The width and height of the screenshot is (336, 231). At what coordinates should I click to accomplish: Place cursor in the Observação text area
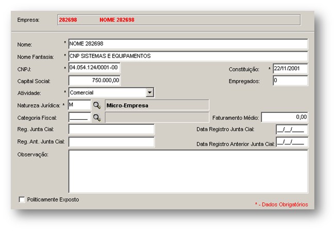[x=188, y=171]
